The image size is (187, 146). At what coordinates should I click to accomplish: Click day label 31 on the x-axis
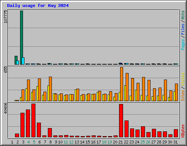point(175,142)
